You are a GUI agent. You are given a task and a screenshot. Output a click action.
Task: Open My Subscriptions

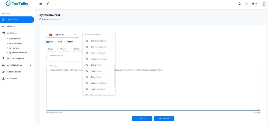(15, 43)
